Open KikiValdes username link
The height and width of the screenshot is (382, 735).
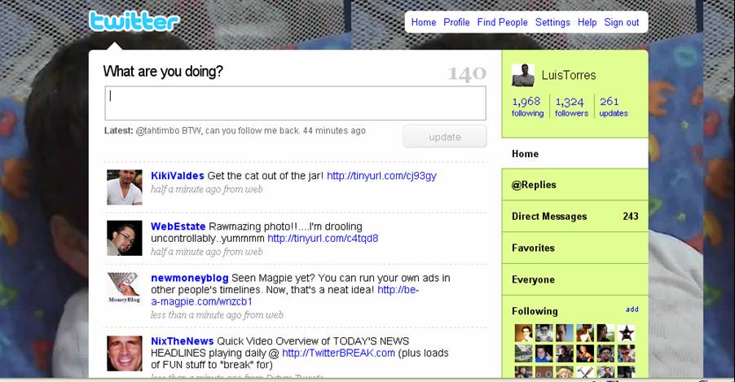point(177,176)
